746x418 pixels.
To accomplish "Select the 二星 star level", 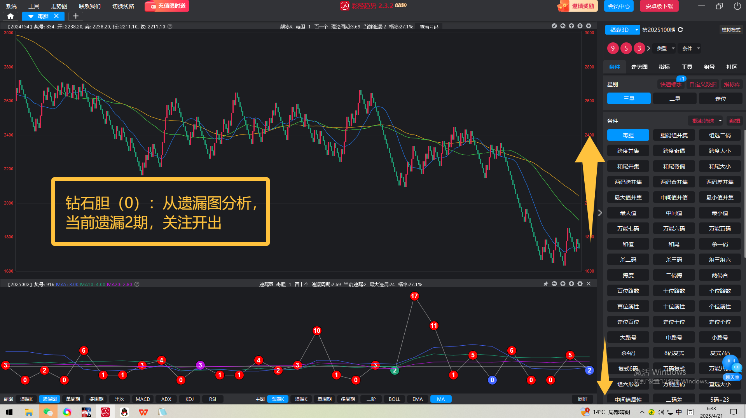I will coord(674,98).
